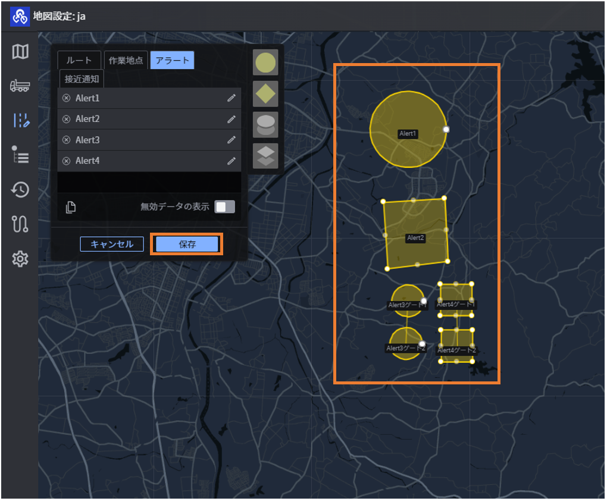The width and height of the screenshot is (607, 501).
Task: Edit Alert1 using the pencil icon
Action: (x=231, y=98)
